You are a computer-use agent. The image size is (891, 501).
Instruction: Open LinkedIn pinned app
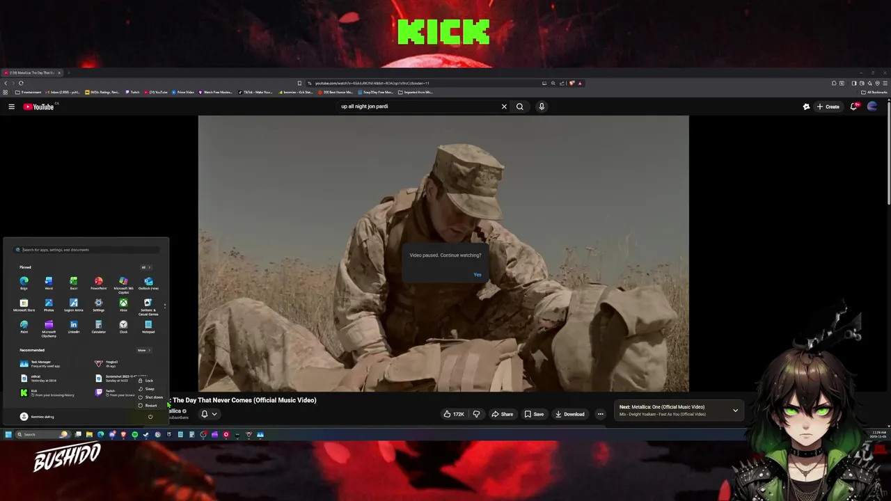tap(74, 326)
